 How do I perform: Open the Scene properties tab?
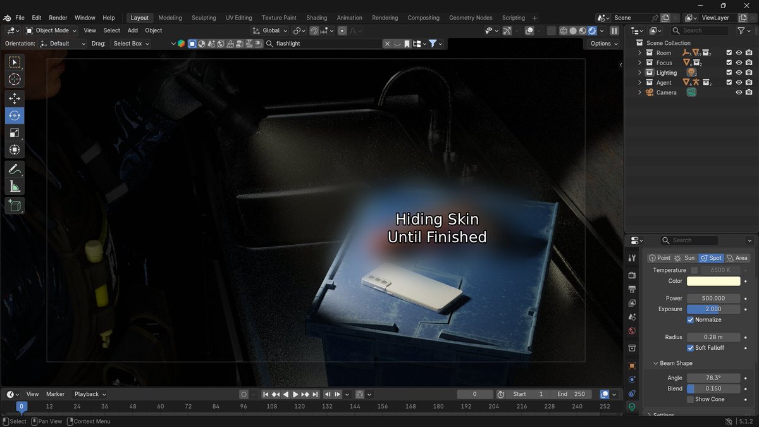[632, 317]
